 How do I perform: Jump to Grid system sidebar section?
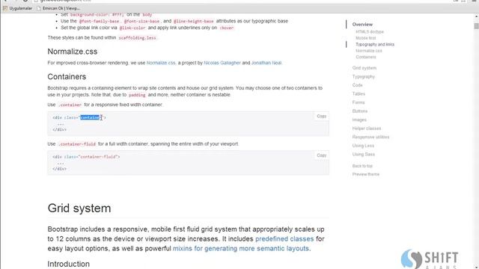(364, 68)
